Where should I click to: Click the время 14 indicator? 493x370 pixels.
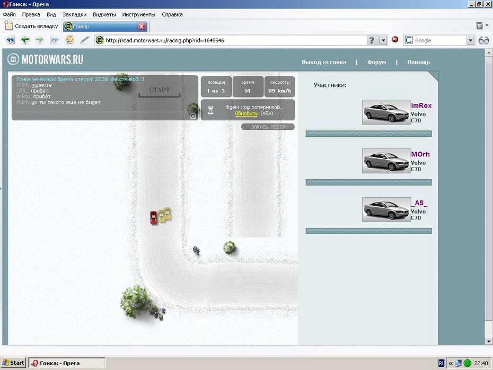click(248, 87)
